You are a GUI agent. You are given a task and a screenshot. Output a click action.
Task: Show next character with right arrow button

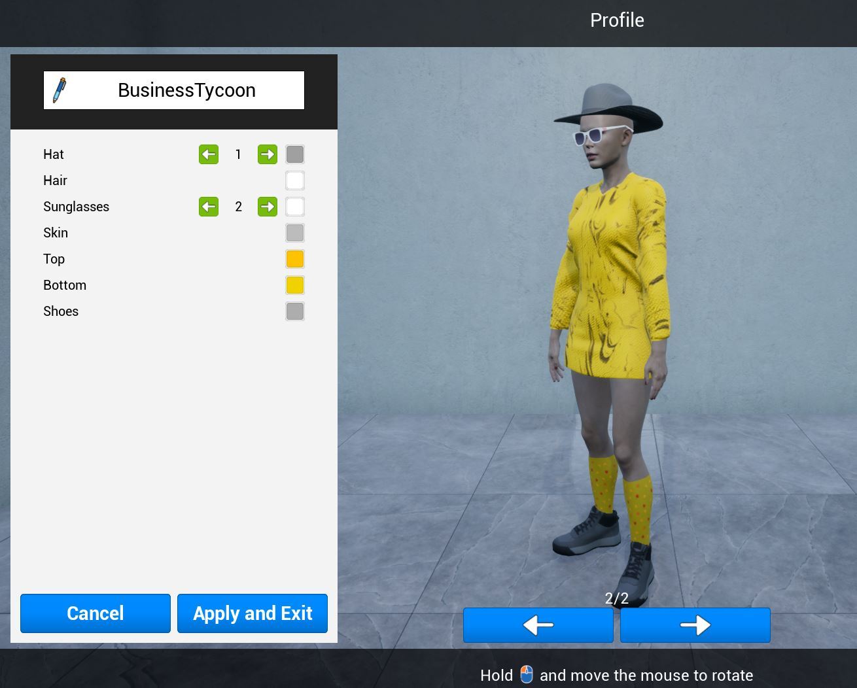(x=695, y=625)
